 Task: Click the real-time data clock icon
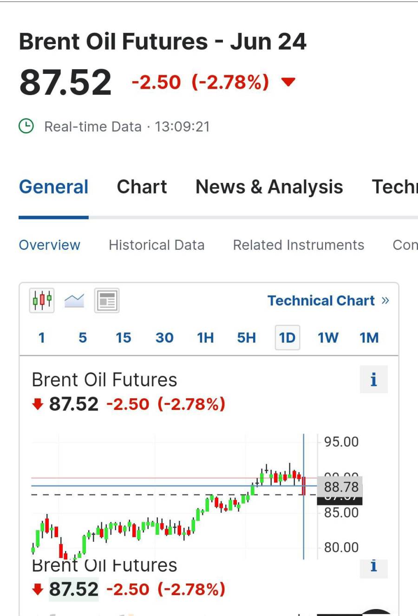26,126
